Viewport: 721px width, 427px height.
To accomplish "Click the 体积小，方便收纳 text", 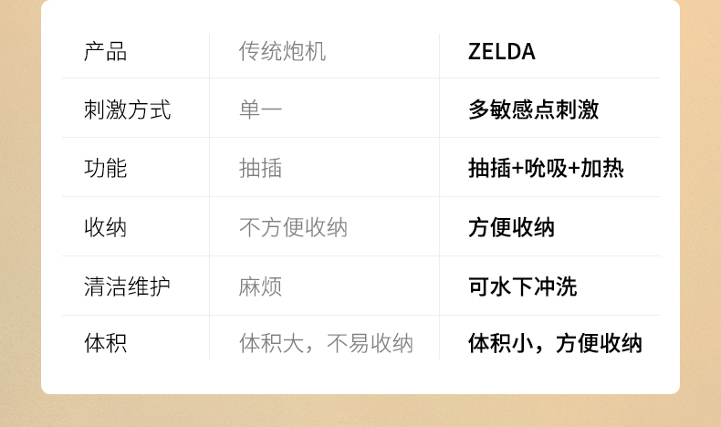I will coord(555,344).
